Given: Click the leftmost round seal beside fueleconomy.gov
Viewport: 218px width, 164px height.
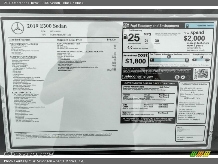Looking at the screenshot, I should (x=177, y=77).
